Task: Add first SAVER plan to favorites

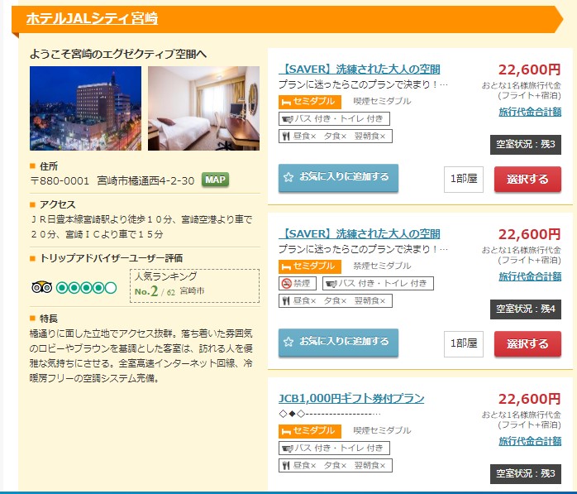Action: [338, 178]
